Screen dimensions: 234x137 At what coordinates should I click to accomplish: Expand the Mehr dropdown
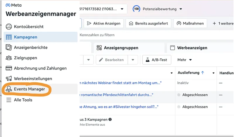click(185, 60)
